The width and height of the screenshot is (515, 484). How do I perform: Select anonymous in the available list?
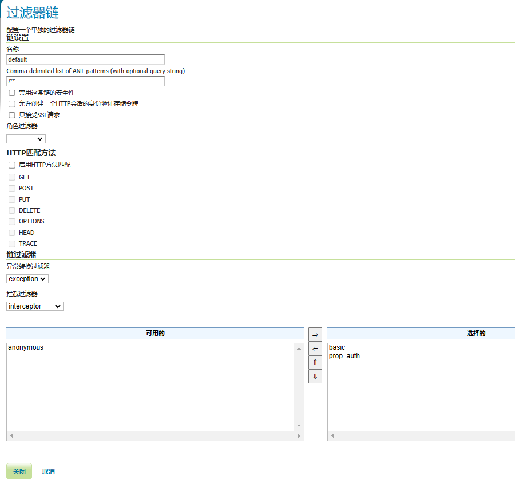coord(26,347)
